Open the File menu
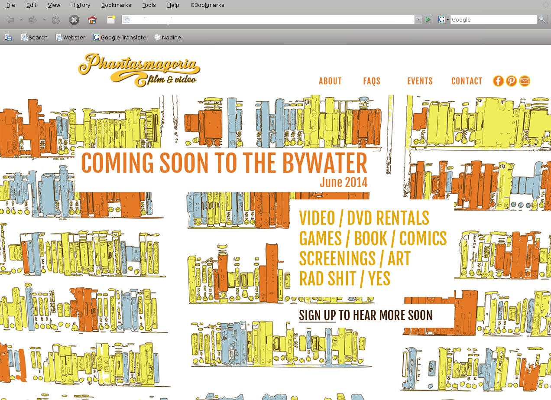 point(10,5)
